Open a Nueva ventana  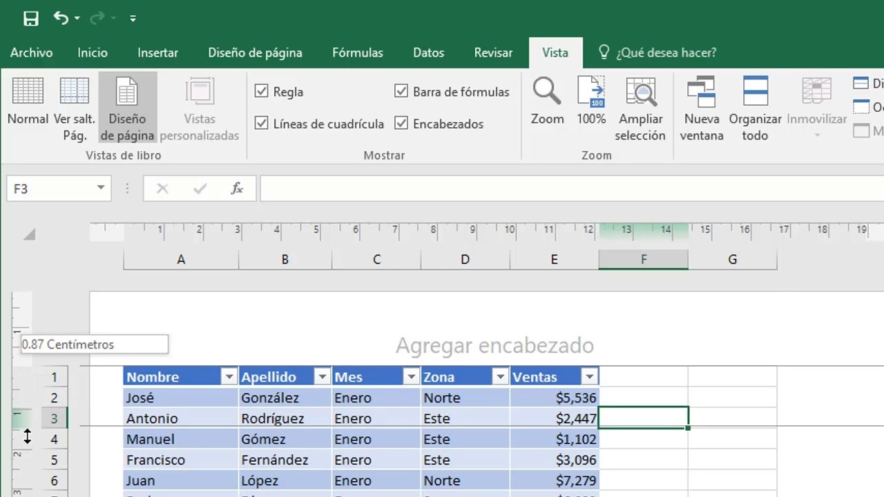[702, 108]
